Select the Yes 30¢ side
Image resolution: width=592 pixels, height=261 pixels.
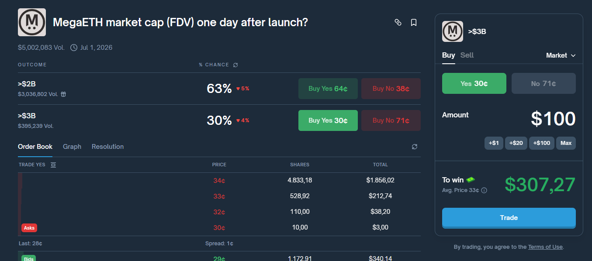pos(474,83)
